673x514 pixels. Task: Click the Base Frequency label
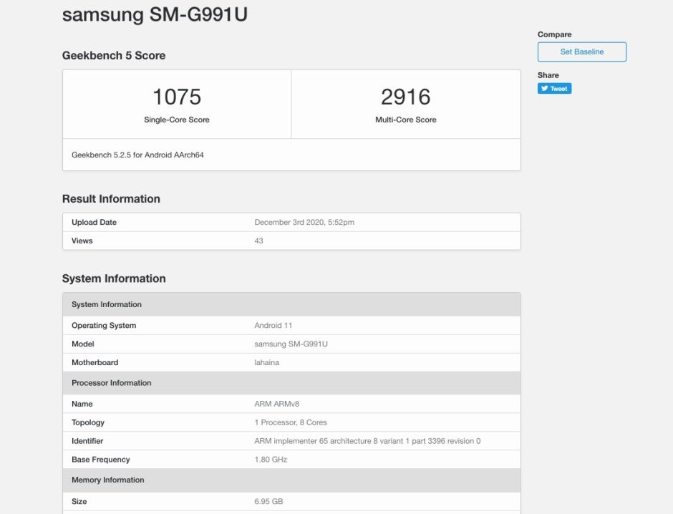[101, 460]
